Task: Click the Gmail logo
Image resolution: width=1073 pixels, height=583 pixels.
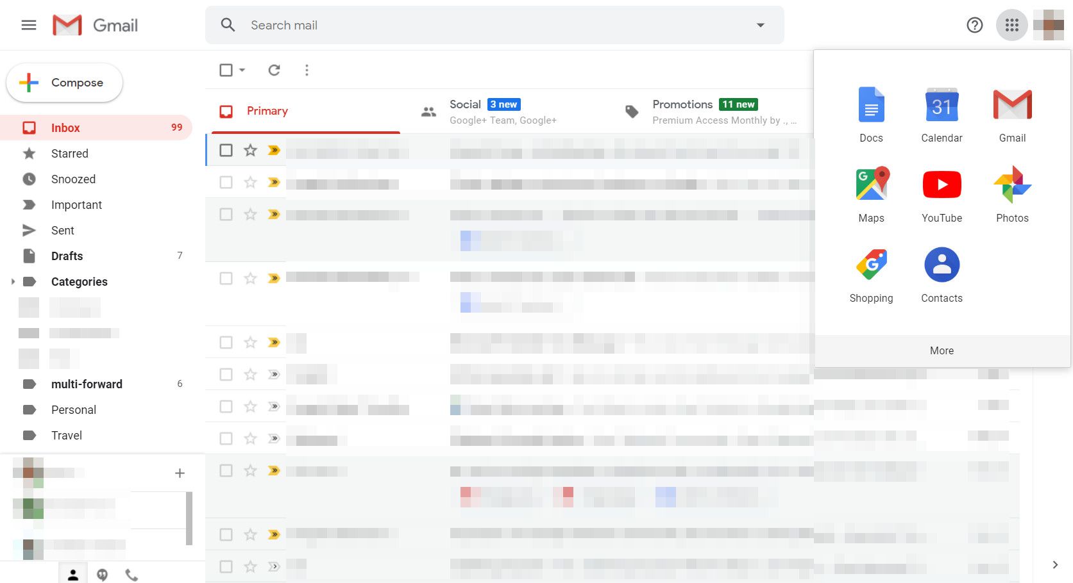Action: 96,25
